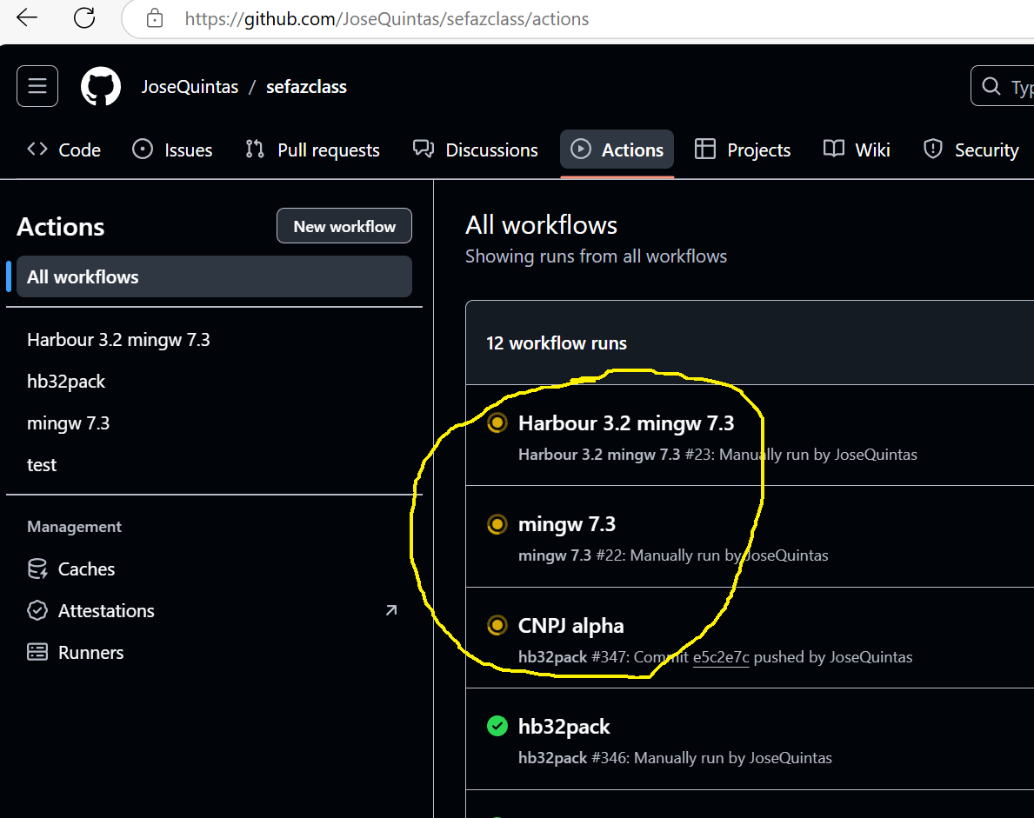
Task: Open the Security tab
Action: click(x=971, y=150)
